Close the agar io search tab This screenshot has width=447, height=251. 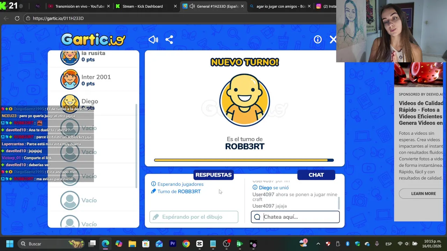click(x=309, y=6)
